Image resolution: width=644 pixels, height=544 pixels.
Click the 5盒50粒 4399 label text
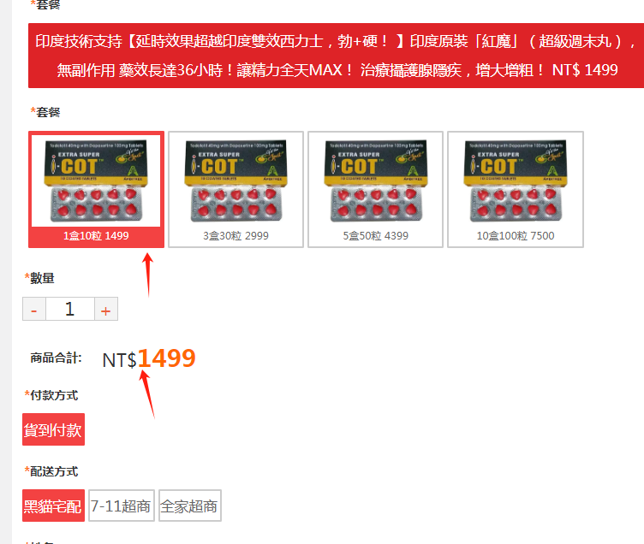[375, 236]
